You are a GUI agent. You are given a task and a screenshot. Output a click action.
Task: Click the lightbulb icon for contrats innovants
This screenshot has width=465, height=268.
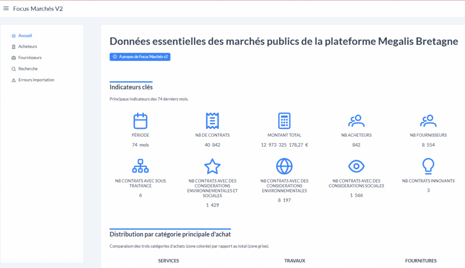[x=428, y=166]
